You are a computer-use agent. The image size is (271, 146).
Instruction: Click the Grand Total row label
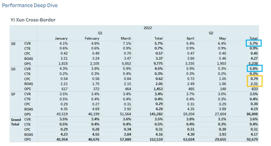[16, 122]
